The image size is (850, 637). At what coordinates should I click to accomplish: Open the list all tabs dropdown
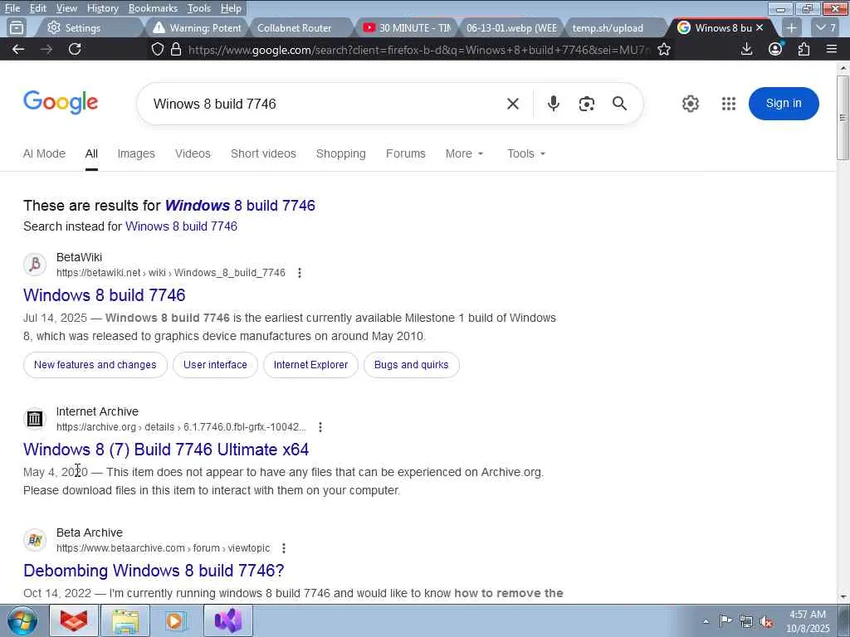point(826,27)
